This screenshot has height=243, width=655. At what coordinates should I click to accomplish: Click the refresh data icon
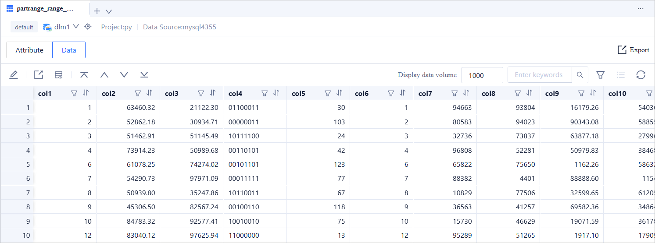tap(641, 75)
